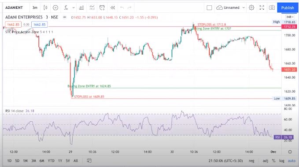Open the Unnamed layout cloud save
The height and width of the screenshot is (167, 299).
tap(228, 7)
